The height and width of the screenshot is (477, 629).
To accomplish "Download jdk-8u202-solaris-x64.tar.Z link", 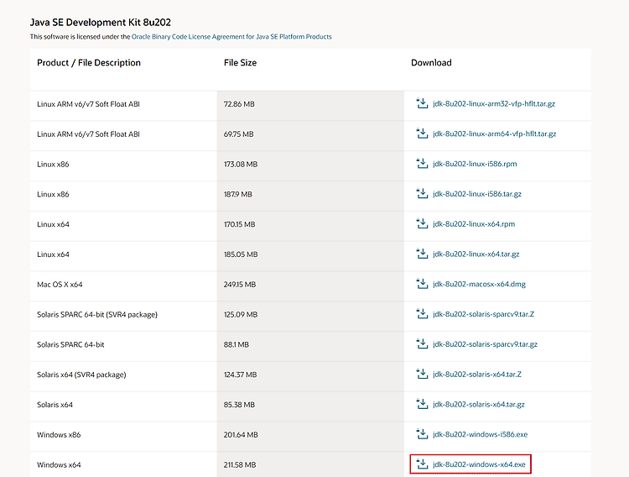I will (x=477, y=375).
